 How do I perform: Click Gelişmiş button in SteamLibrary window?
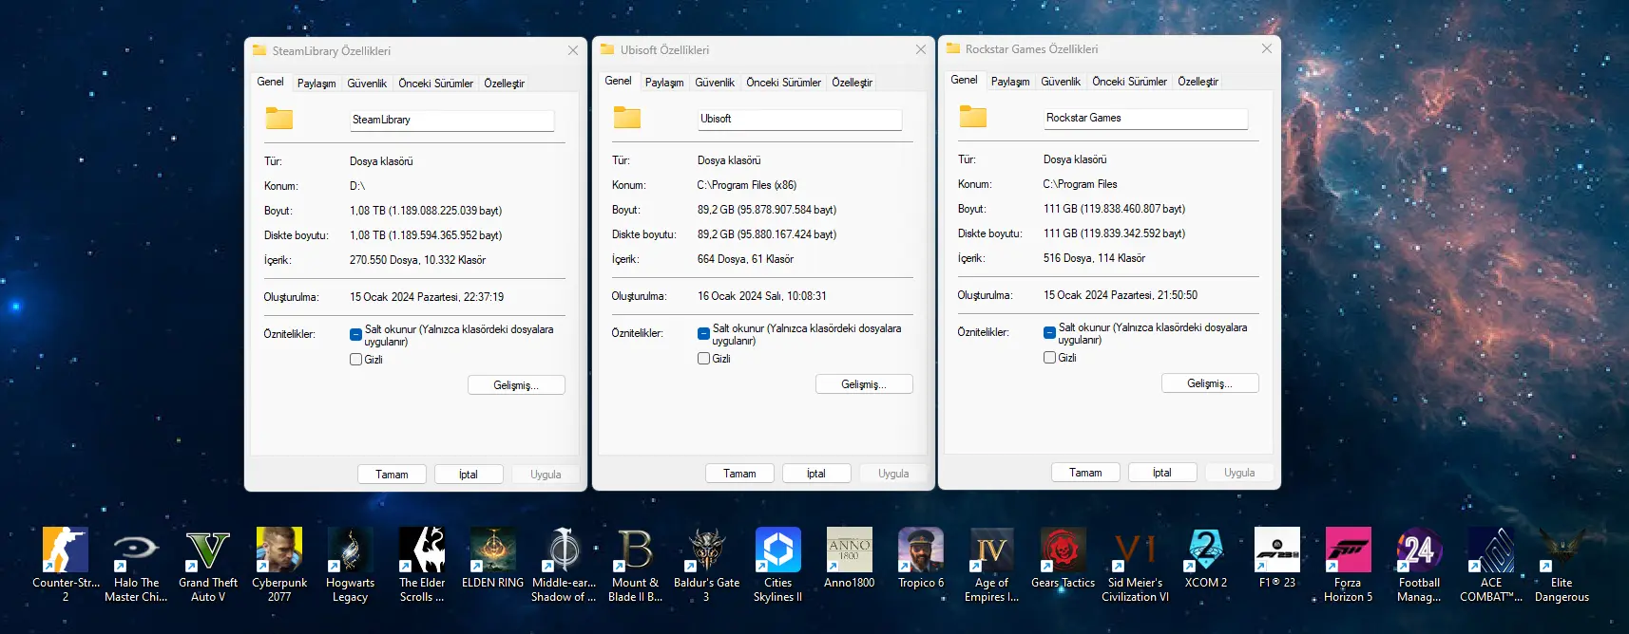[516, 384]
